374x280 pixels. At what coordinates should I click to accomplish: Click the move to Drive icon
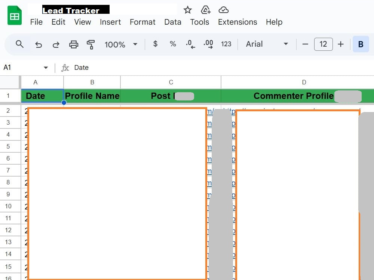(x=206, y=10)
